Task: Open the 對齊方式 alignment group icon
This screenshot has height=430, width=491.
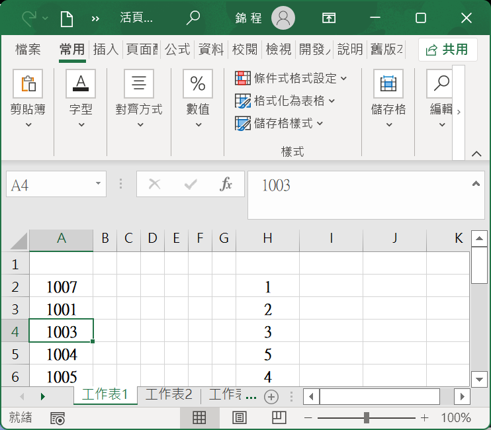Action: (x=139, y=84)
